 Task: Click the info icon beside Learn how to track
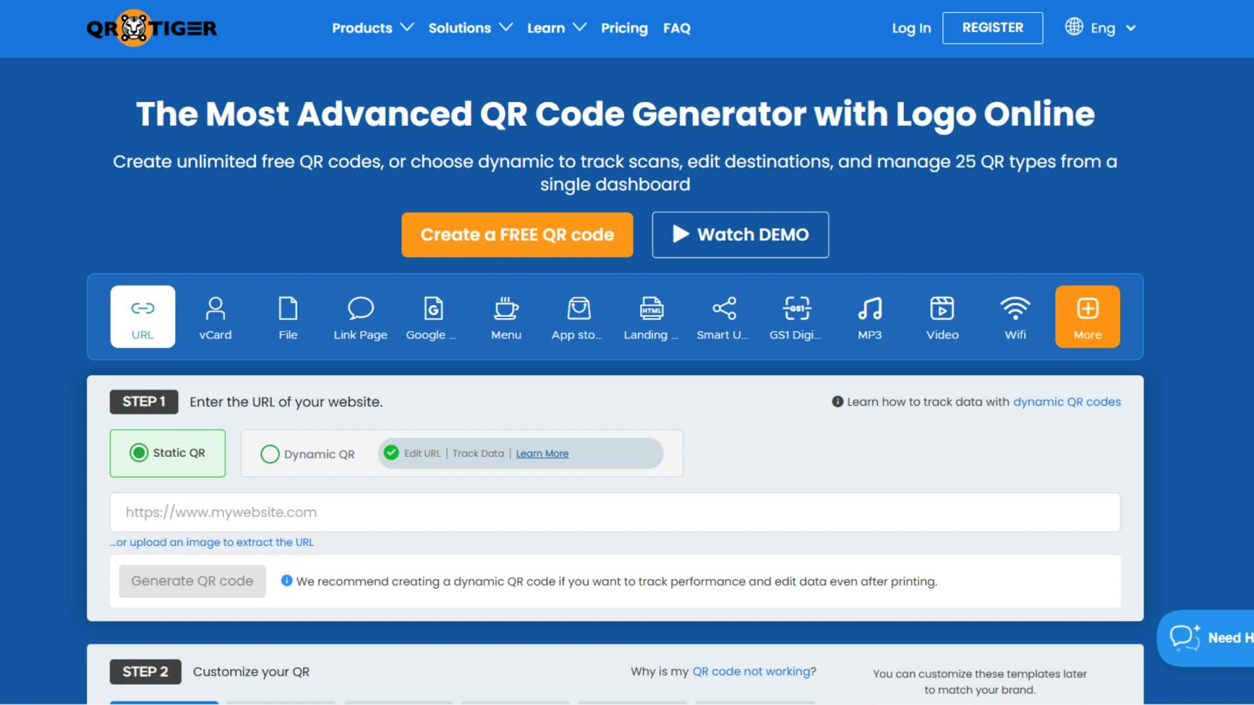click(837, 401)
